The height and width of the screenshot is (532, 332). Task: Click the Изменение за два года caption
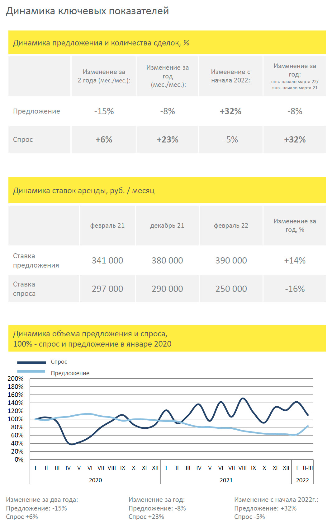[42, 500]
